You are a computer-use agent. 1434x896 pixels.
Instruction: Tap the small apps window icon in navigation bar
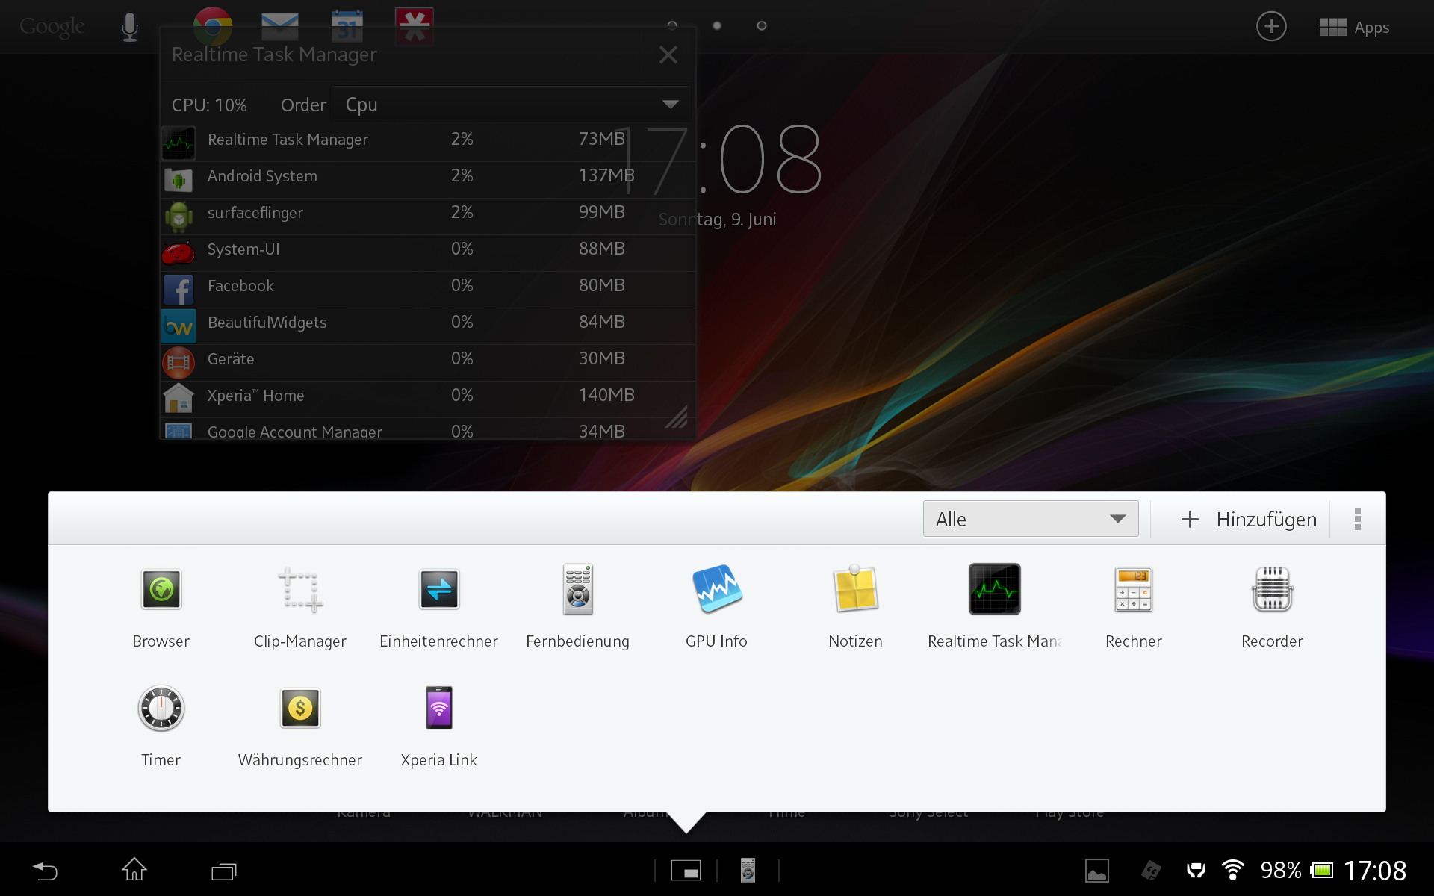pos(686,871)
